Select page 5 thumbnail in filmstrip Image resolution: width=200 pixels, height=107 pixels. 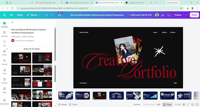133,96
